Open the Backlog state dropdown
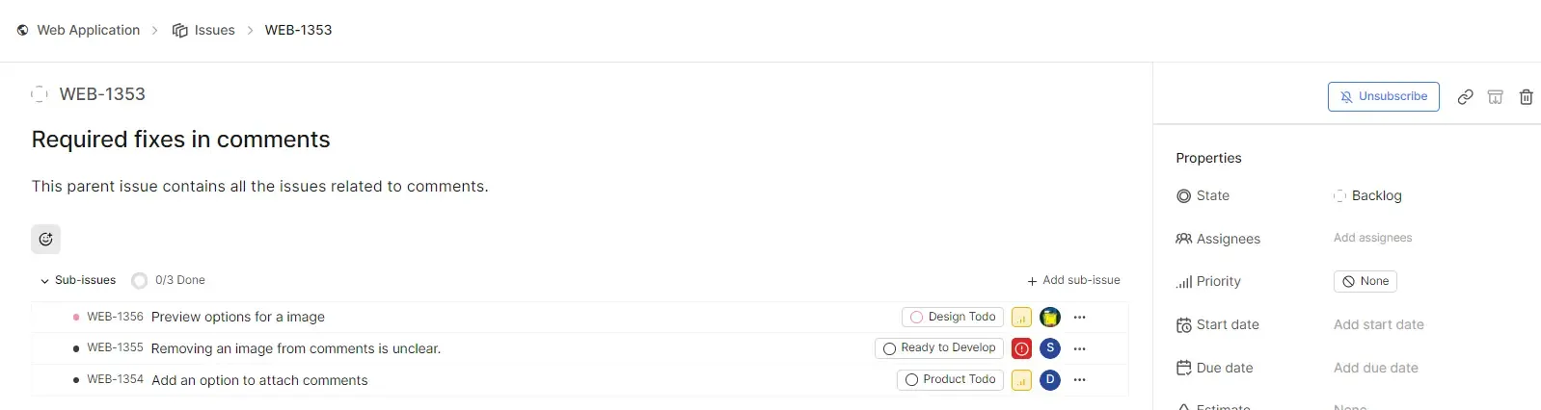 click(1368, 195)
